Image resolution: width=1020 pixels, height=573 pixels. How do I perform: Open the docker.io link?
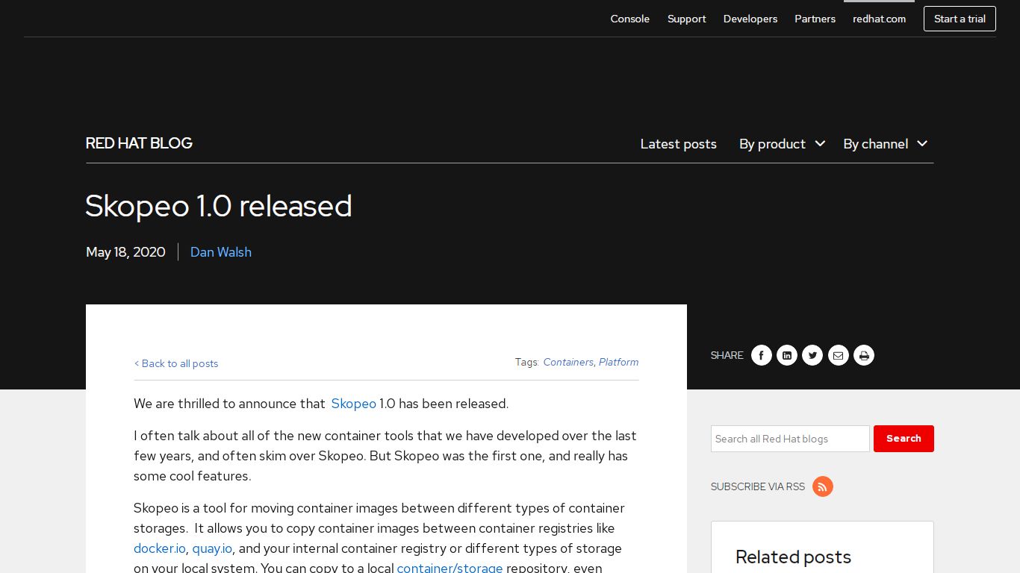tap(160, 548)
